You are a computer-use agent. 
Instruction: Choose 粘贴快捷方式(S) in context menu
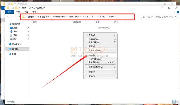pos(100,59)
